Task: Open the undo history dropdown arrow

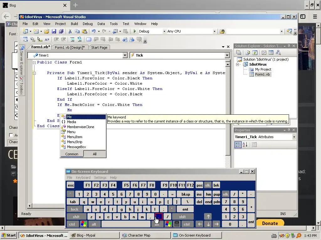Action: click(x=99, y=32)
